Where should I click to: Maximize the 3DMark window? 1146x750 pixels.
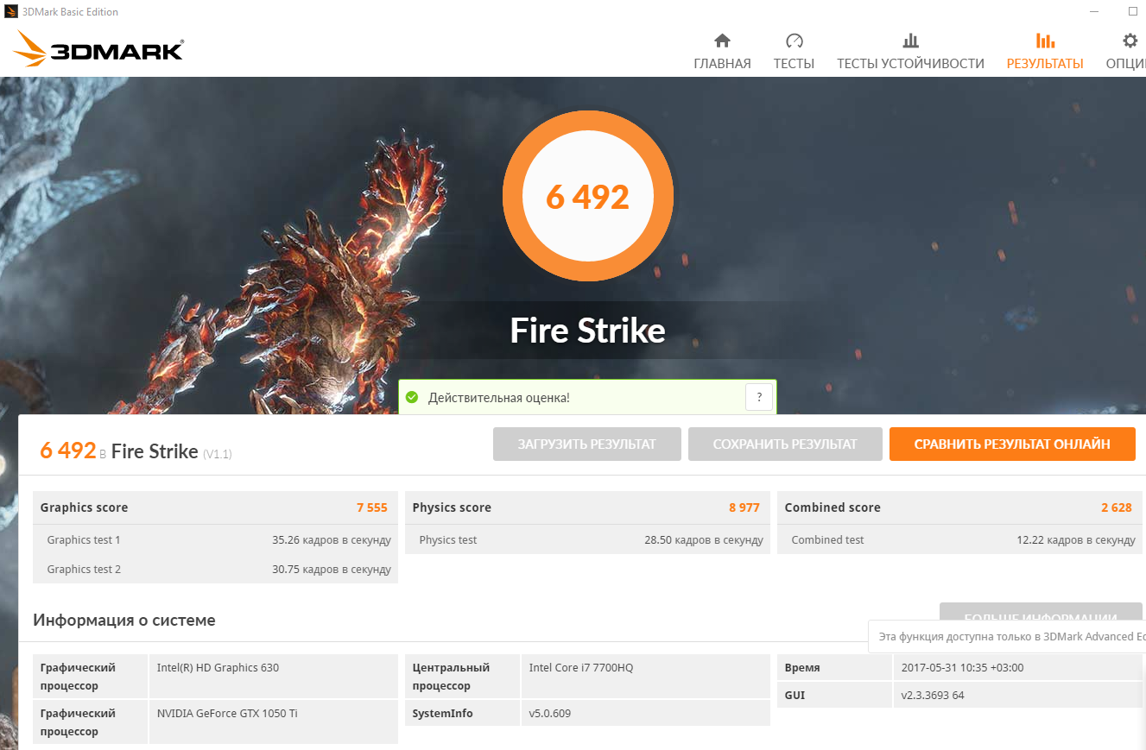pyautogui.click(x=1133, y=12)
